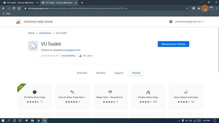This screenshot has height=123, width=219.
Task: Go to Home breadcrumb link
Action: (31, 33)
